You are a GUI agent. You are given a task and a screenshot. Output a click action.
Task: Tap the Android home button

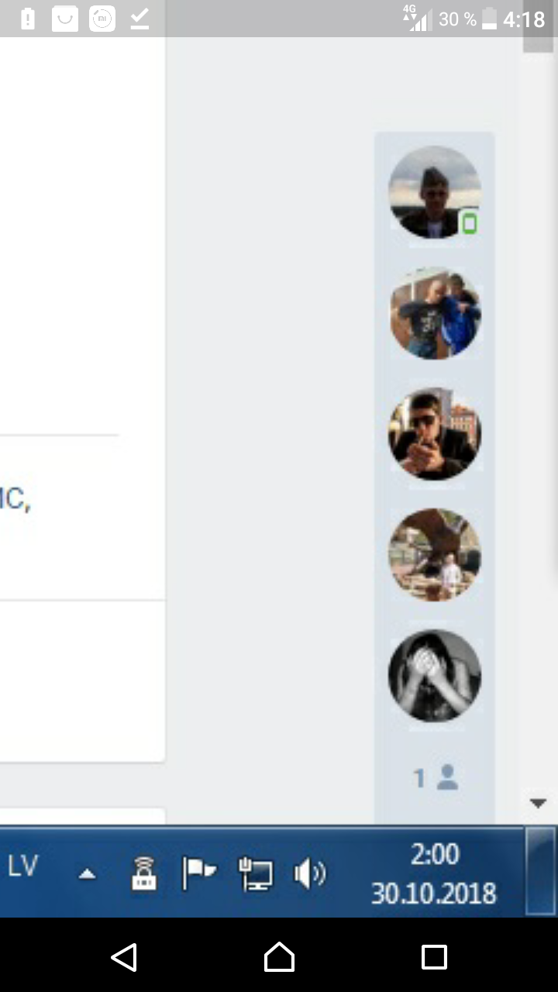[x=279, y=956]
